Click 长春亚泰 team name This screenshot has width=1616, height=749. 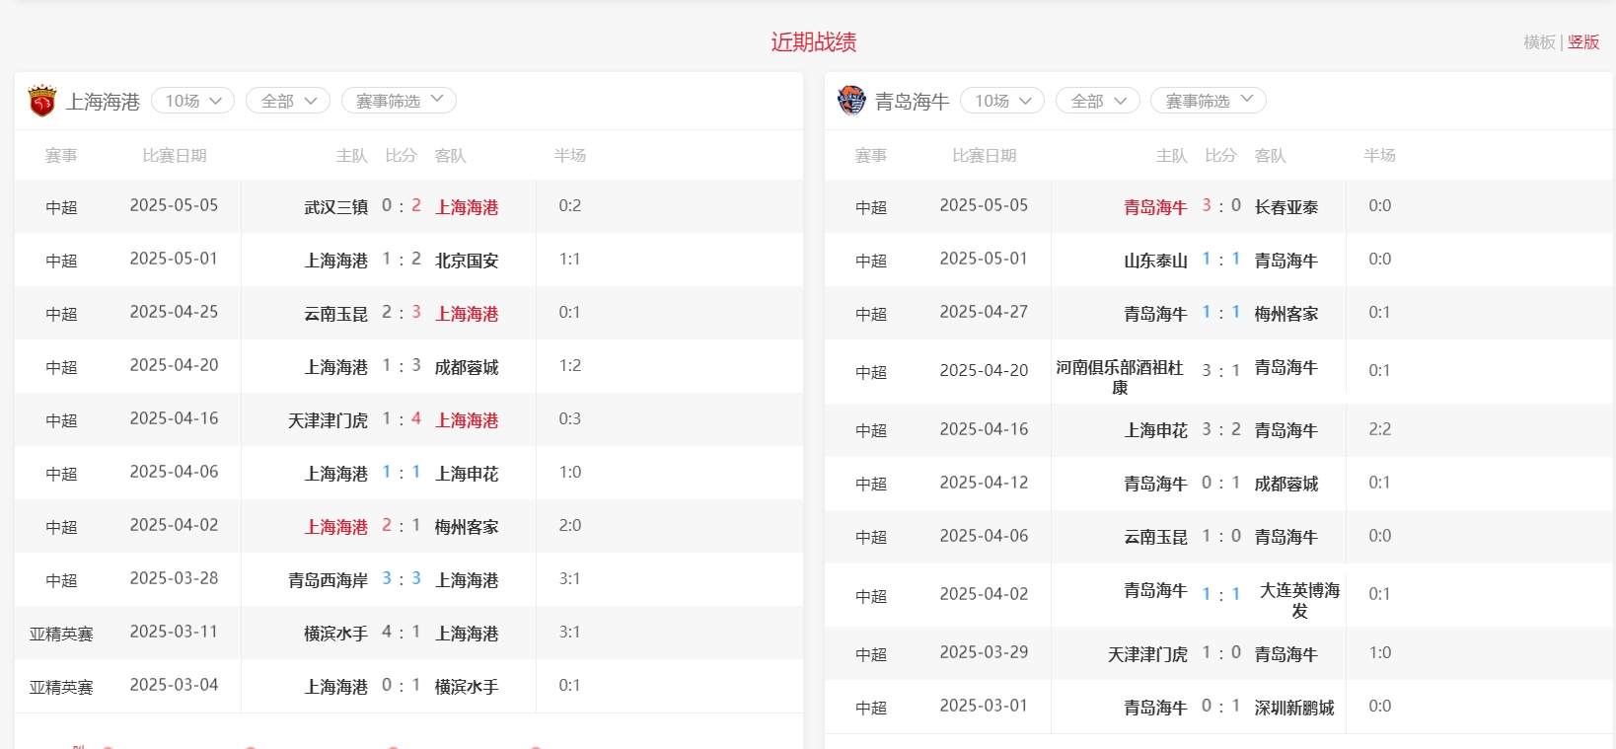[x=1286, y=207]
